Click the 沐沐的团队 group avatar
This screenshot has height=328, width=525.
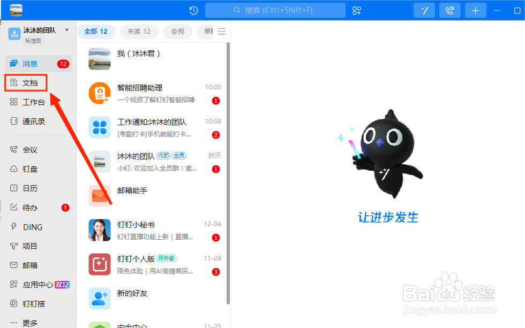100,162
